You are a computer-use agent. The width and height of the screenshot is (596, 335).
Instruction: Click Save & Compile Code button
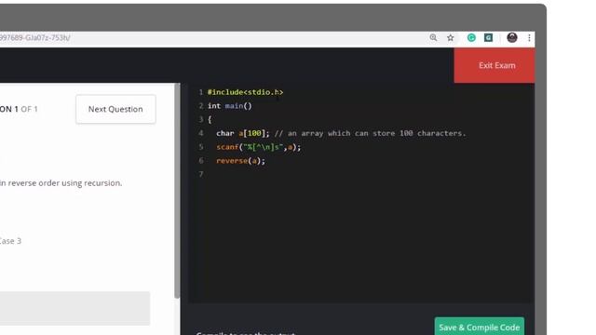pyautogui.click(x=480, y=327)
